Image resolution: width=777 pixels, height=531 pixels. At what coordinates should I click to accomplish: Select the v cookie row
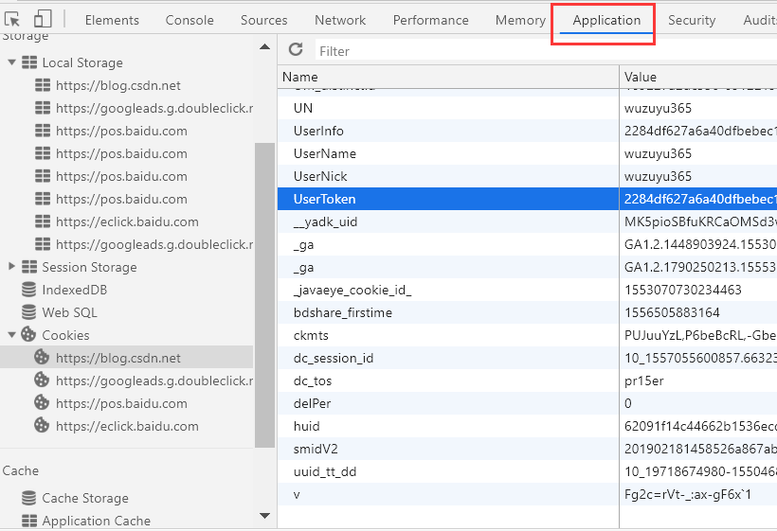click(x=527, y=494)
